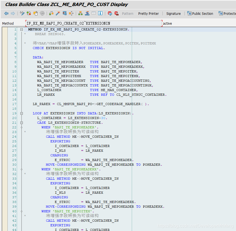
Task: Click 'CHECK' keyword on line 5
Action: (x=38, y=48)
